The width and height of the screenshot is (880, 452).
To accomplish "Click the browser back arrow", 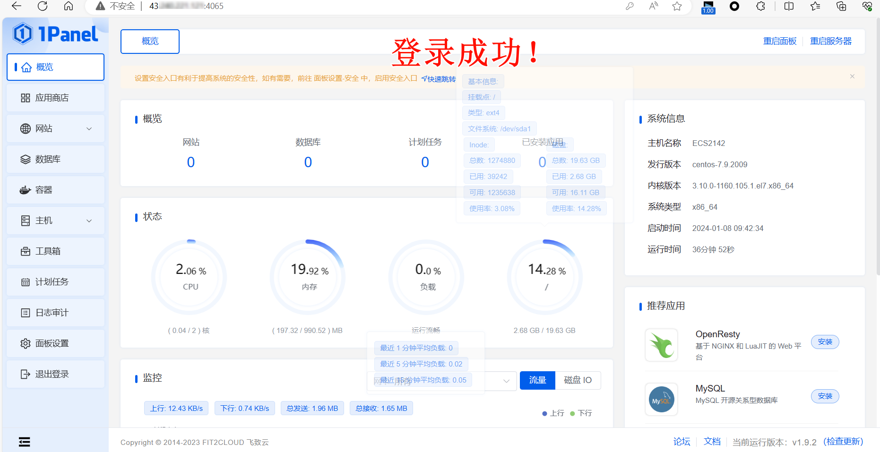I will [17, 6].
